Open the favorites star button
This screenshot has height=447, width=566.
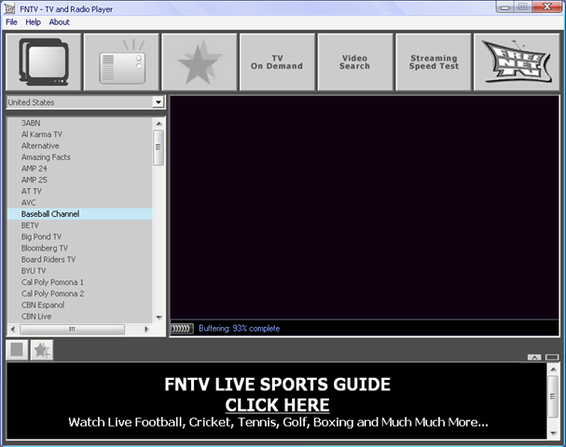(x=200, y=62)
